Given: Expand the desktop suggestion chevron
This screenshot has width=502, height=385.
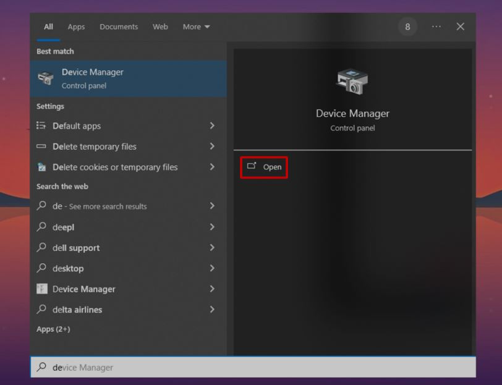Looking at the screenshot, I should [212, 268].
